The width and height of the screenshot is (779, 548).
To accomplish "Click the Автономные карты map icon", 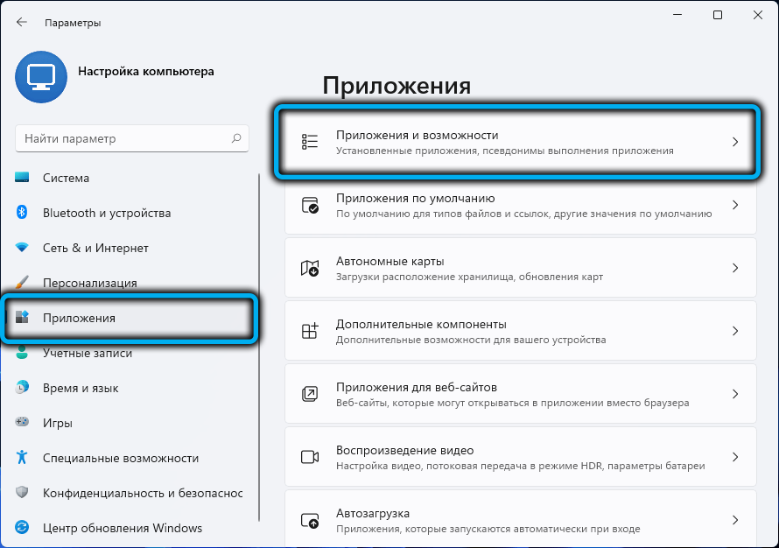I will click(x=310, y=268).
